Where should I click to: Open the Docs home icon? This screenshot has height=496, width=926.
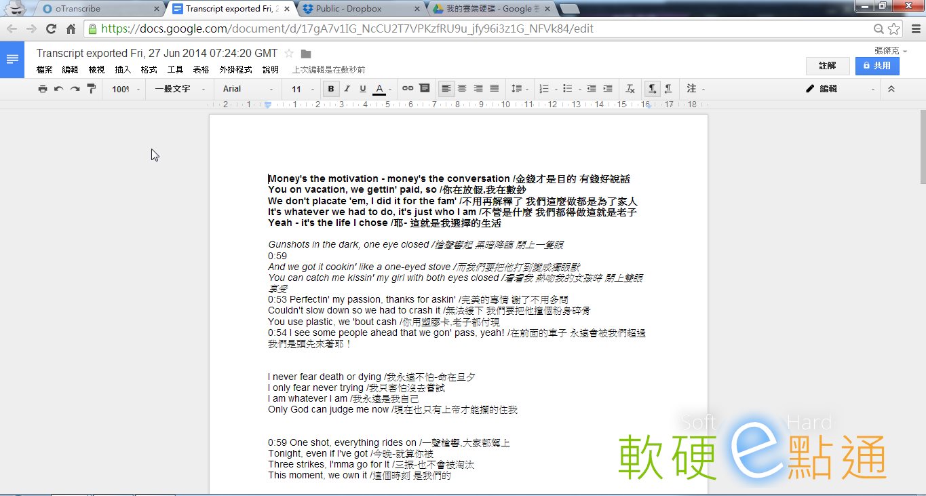[x=12, y=60]
